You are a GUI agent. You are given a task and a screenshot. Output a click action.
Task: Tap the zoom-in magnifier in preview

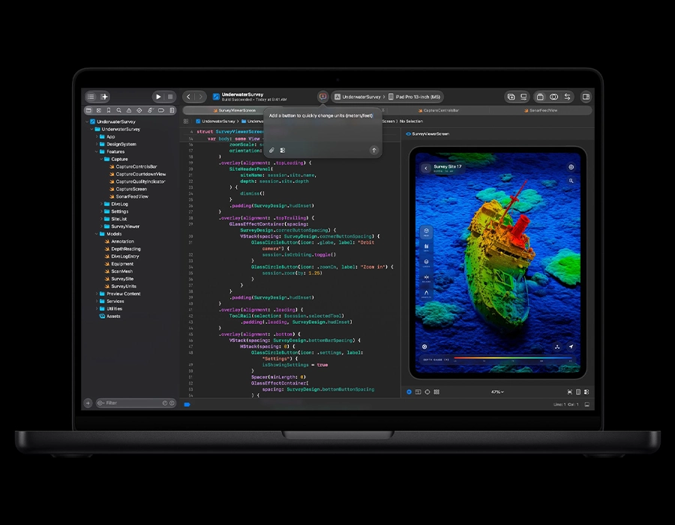(571, 181)
